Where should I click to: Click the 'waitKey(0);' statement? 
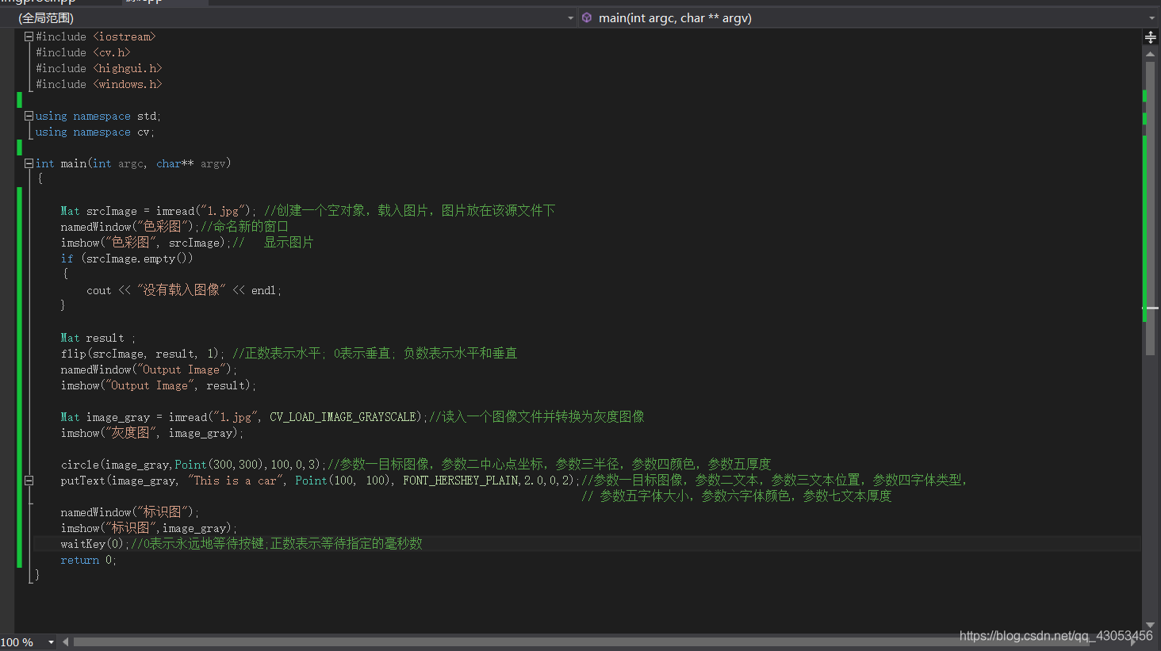95,544
